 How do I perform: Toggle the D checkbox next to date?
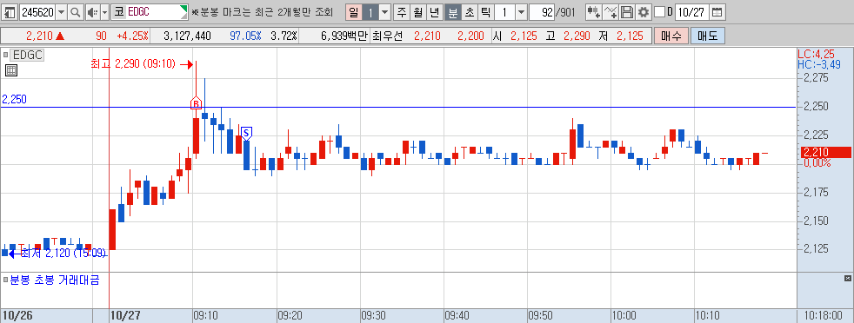659,11
